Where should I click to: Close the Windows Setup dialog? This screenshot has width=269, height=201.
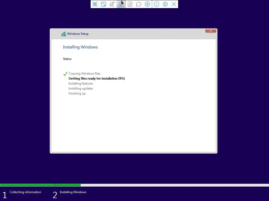point(211,30)
